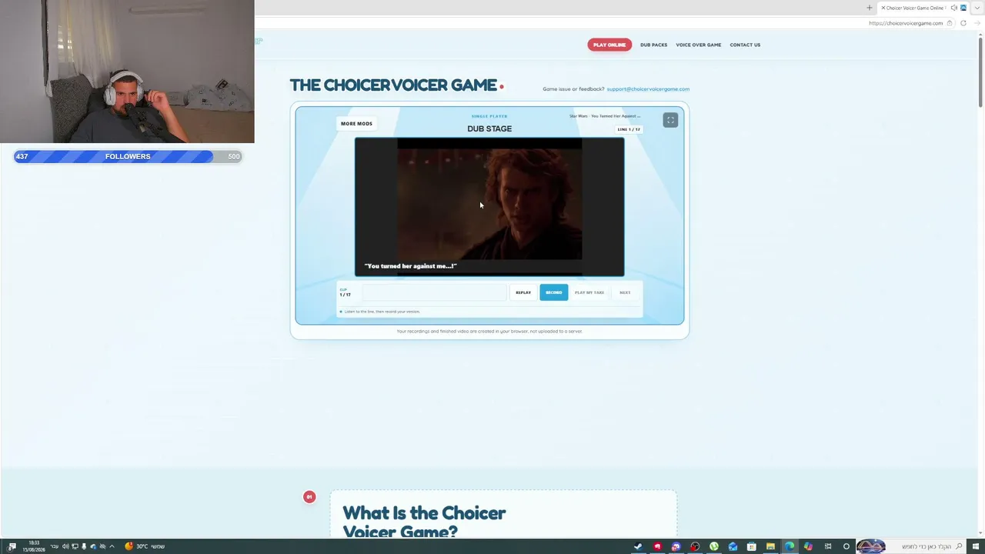This screenshot has height=554, width=985.
Task: Open the DUB PACKS menu item
Action: (653, 45)
